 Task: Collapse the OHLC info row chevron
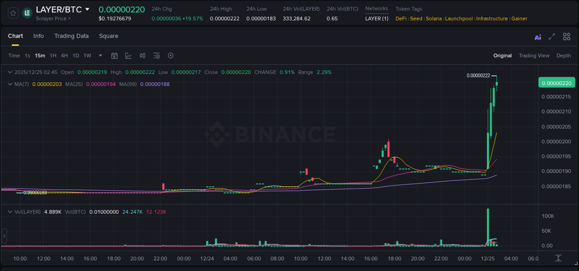point(10,72)
